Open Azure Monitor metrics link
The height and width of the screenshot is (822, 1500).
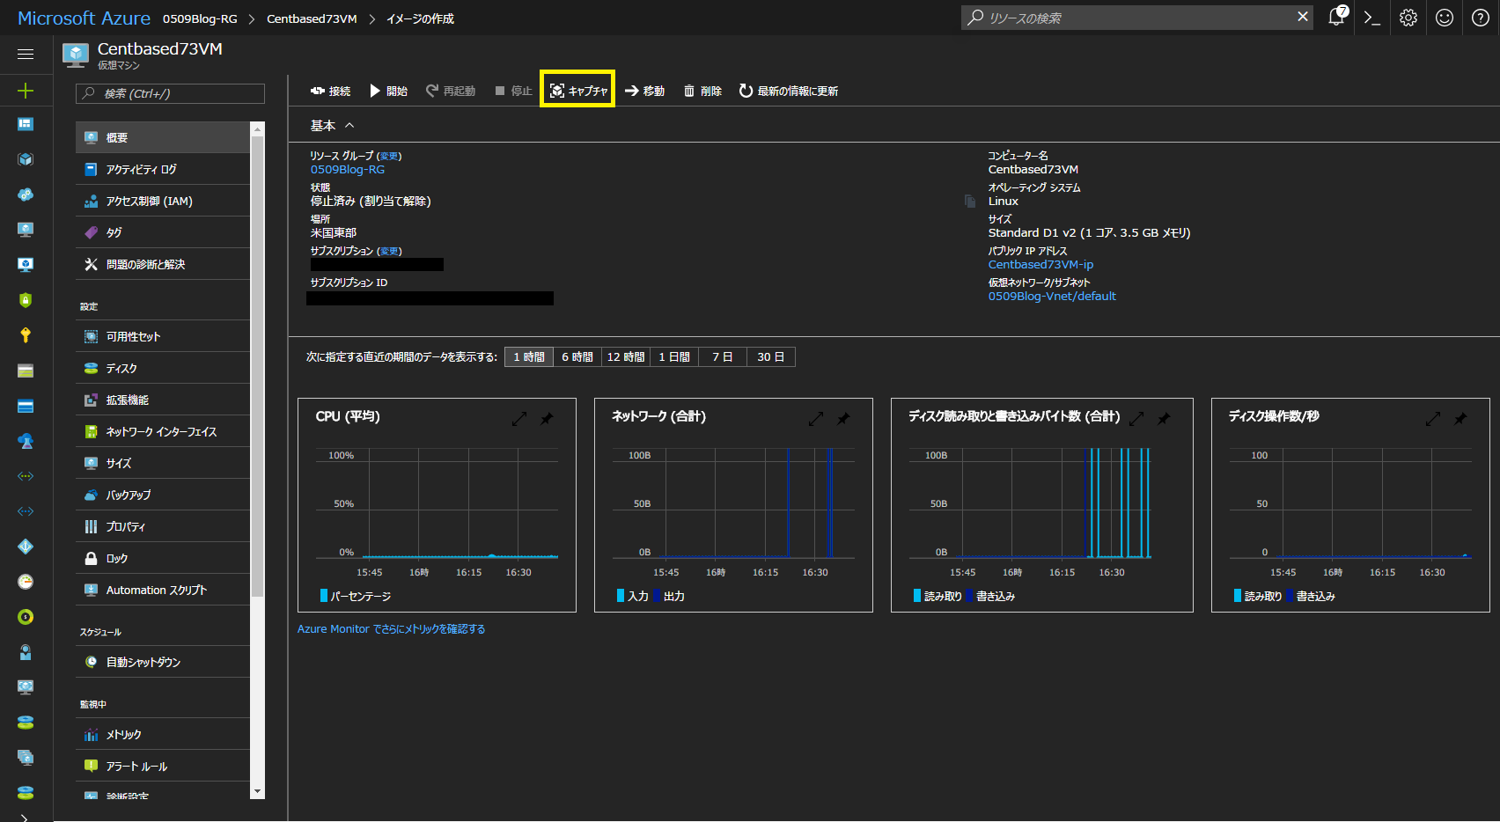[391, 629]
